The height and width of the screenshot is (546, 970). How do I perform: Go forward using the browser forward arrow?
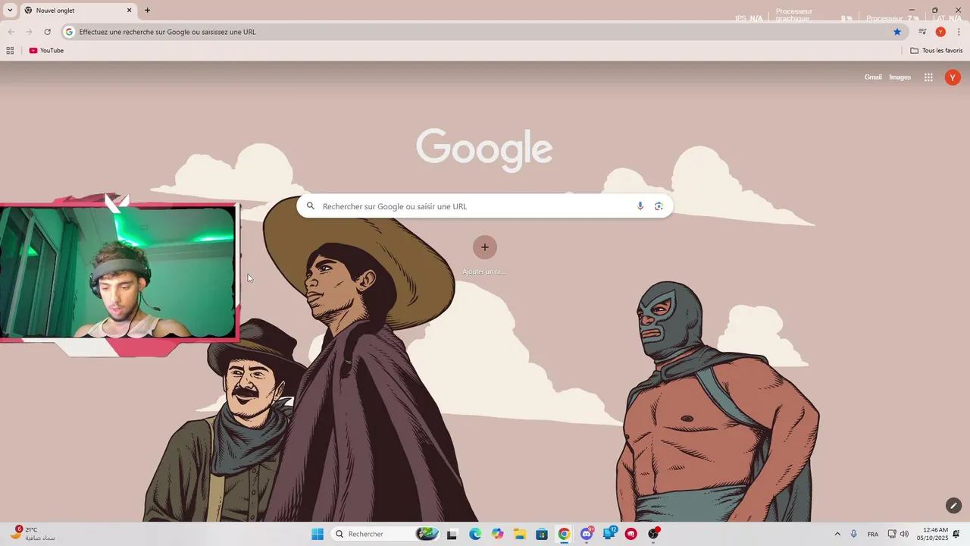pyautogui.click(x=29, y=32)
